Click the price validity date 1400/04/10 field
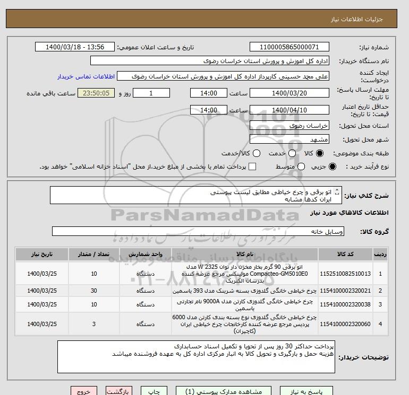The height and width of the screenshot is (395, 409). [x=289, y=110]
